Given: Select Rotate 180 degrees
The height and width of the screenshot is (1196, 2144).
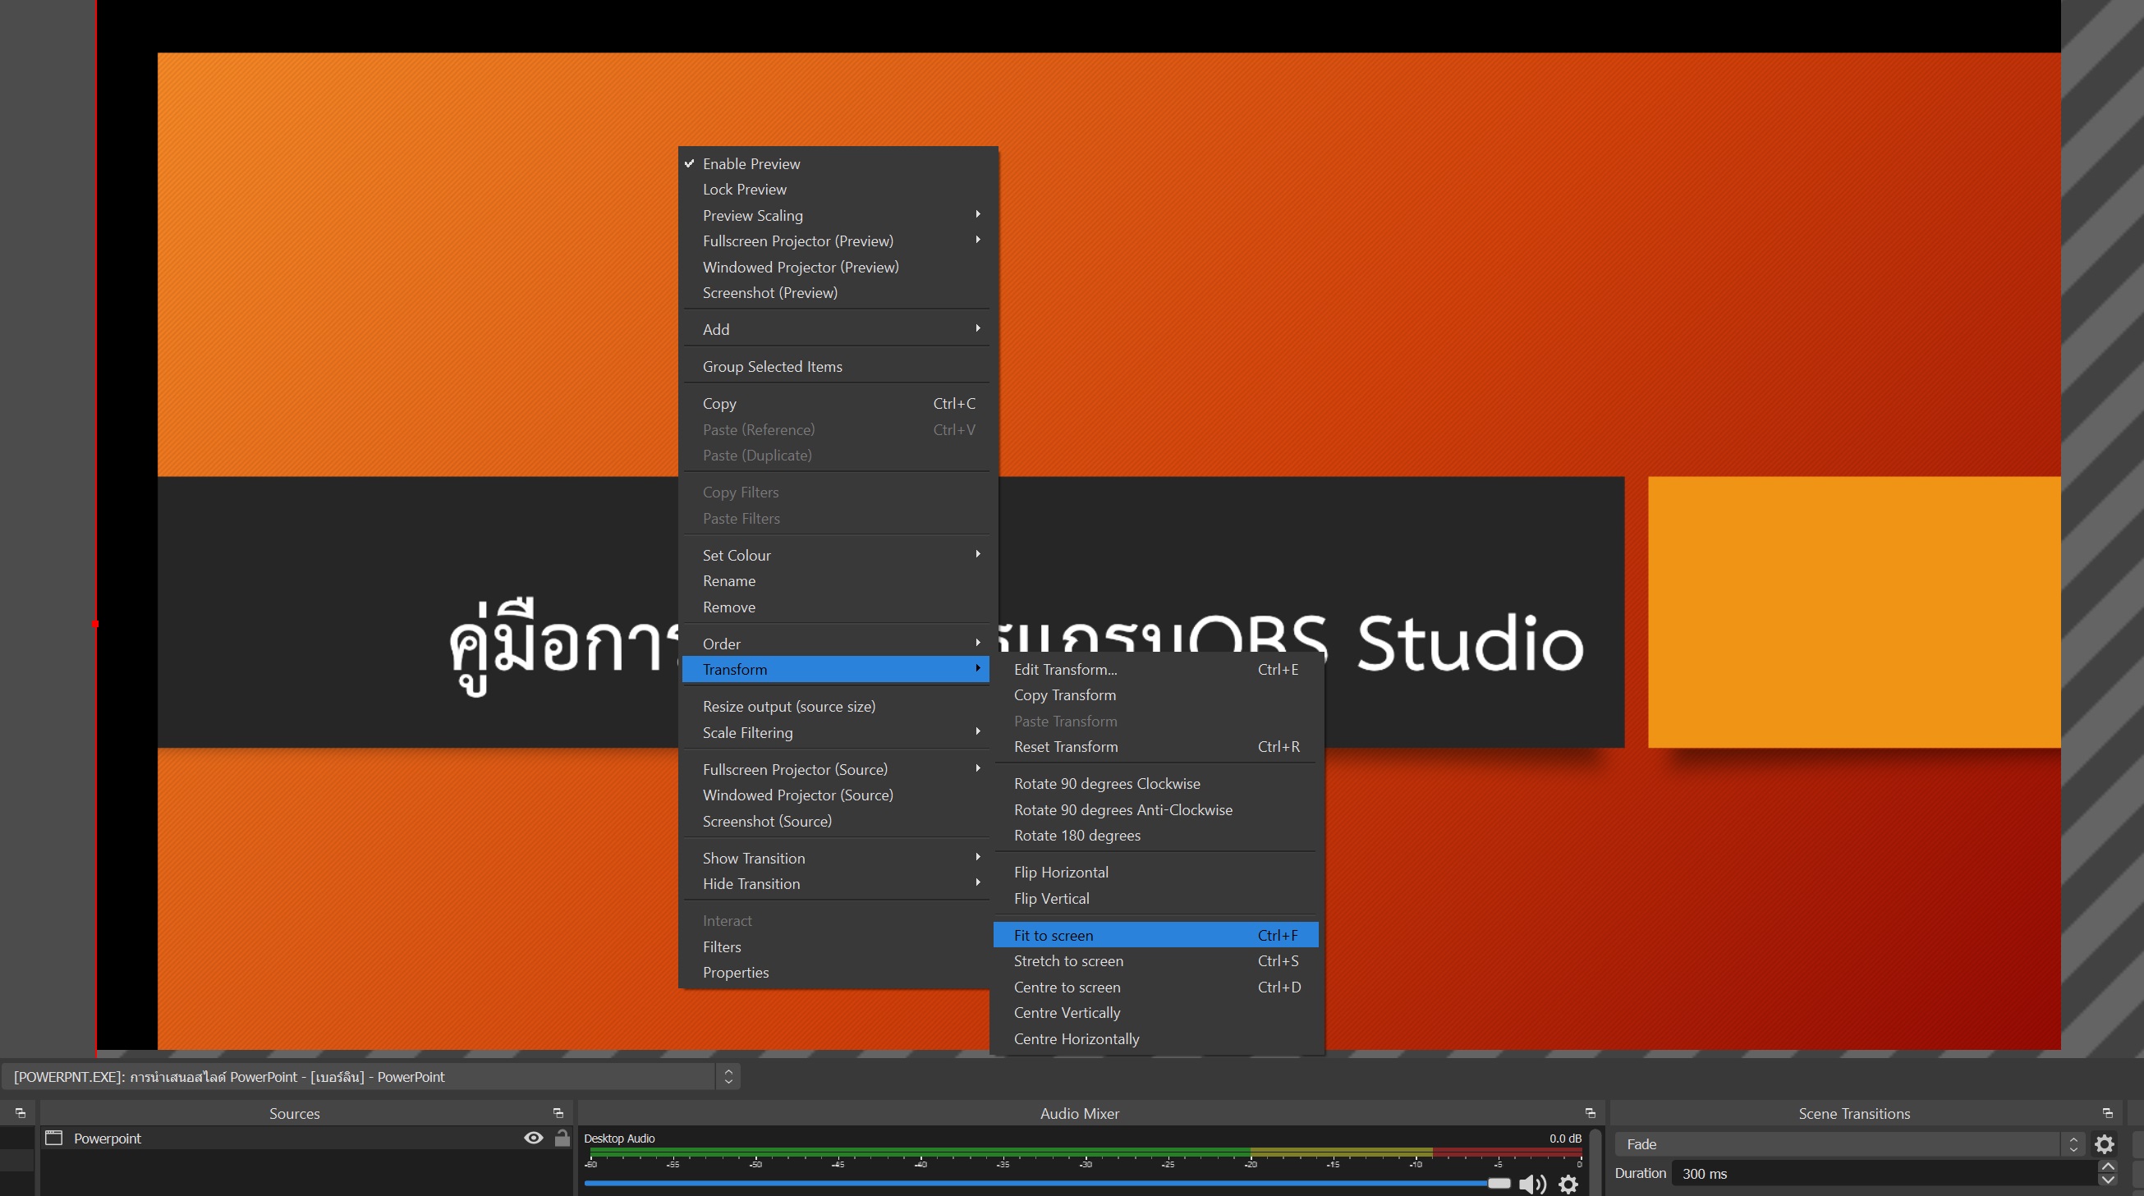Looking at the screenshot, I should tap(1156, 836).
